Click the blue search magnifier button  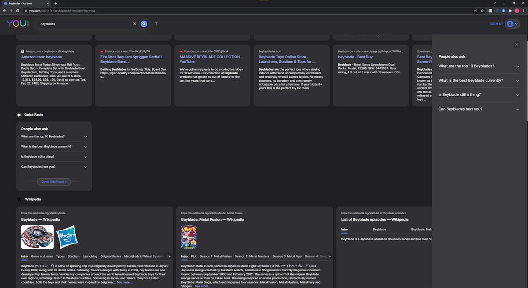tap(144, 24)
